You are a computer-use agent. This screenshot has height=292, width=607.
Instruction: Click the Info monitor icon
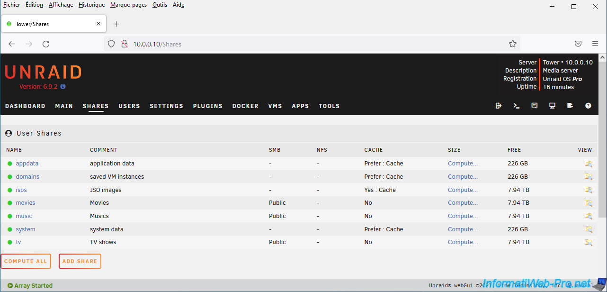tap(552, 106)
